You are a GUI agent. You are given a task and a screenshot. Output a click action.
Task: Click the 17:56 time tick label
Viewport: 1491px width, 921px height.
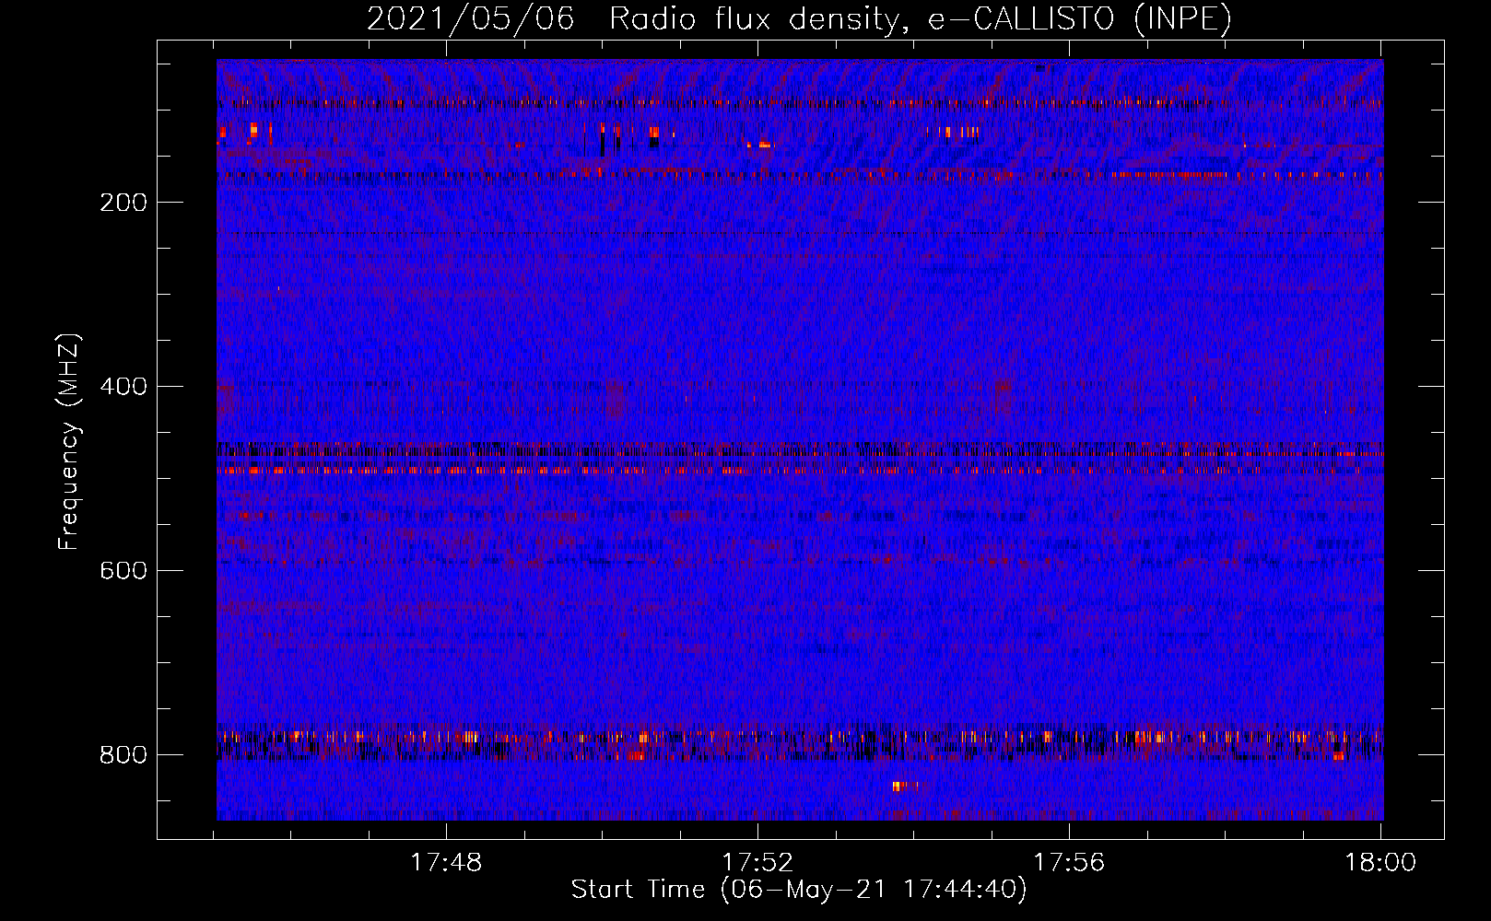point(1069,863)
